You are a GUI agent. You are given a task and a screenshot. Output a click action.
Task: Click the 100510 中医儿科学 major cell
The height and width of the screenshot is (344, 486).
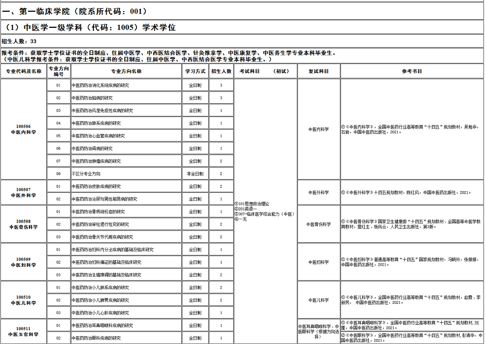point(23,300)
